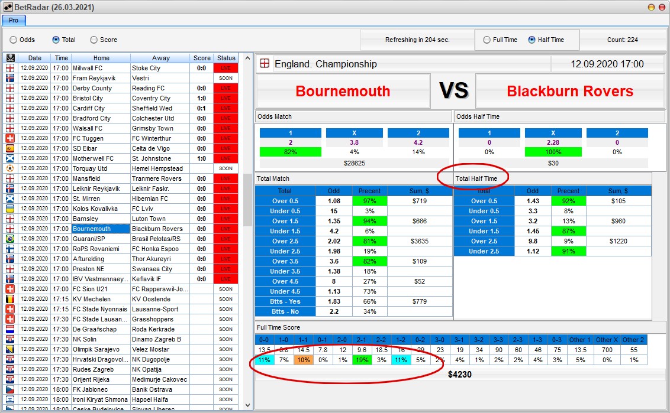Click the 2-1 score column header
The image size is (670, 413).
[x=362, y=340]
